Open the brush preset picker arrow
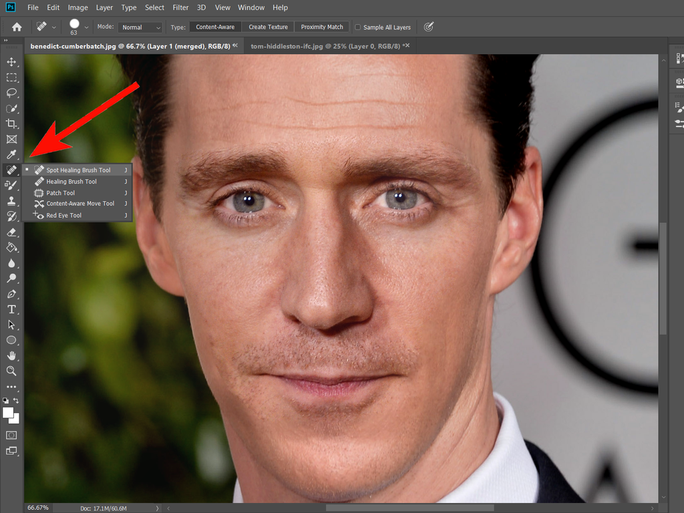This screenshot has height=513, width=684. click(86, 27)
